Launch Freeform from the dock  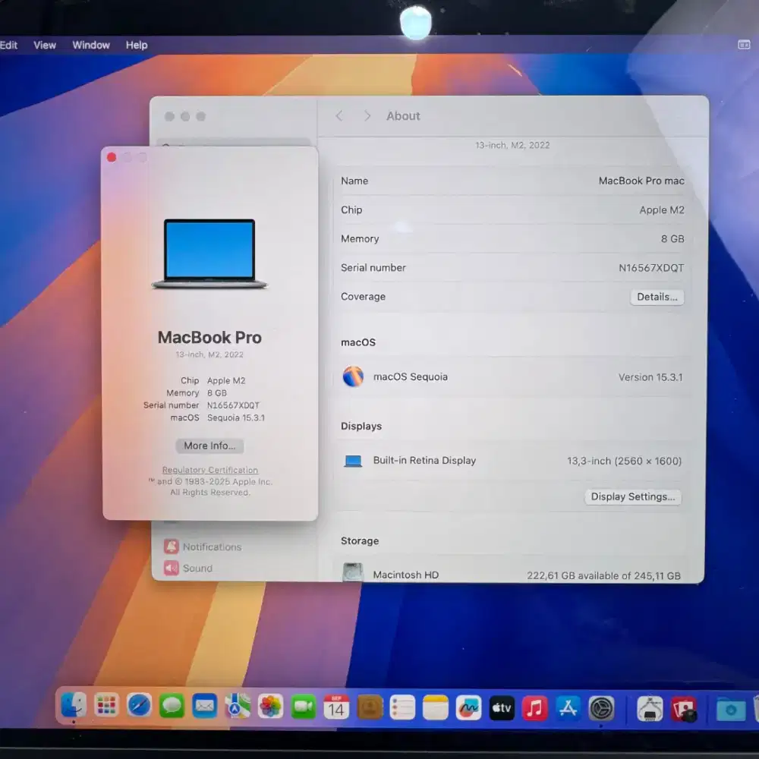(x=468, y=708)
